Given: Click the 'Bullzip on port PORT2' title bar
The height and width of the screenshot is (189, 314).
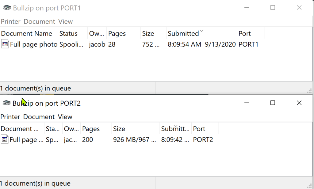Looking at the screenshot, I should 47,103.
